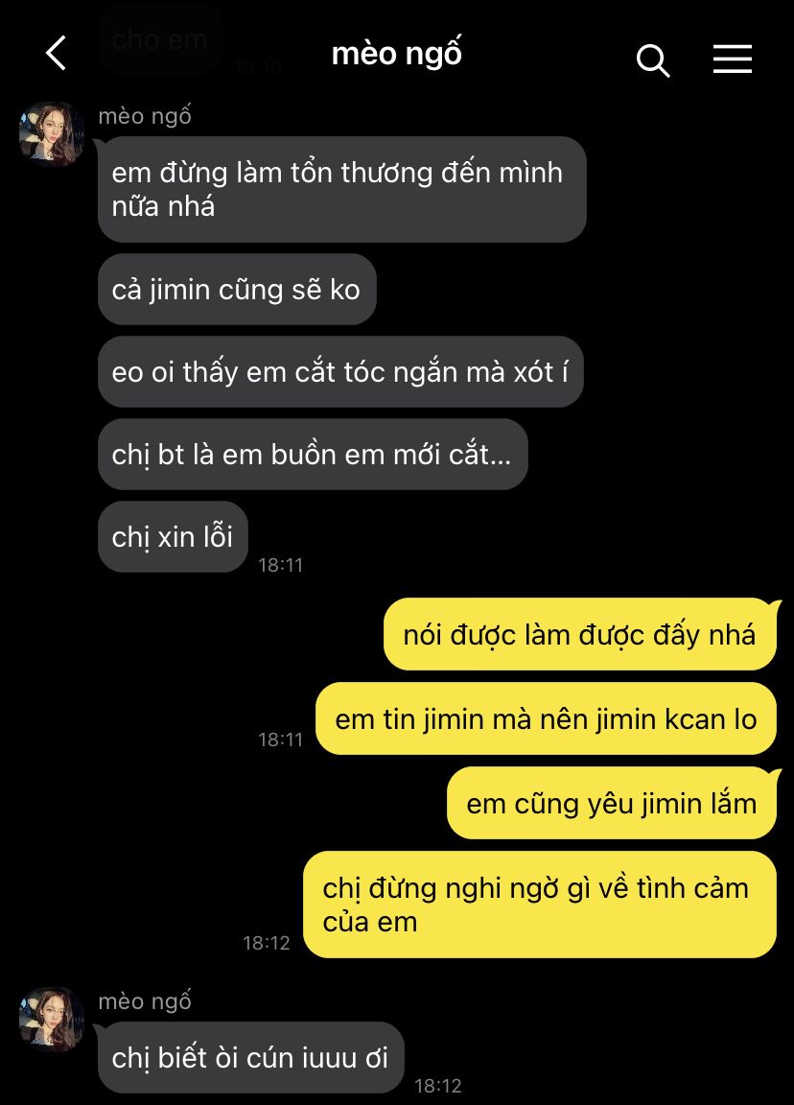Tap yellow bubble 'em tin jimin mà'
Image resolution: width=794 pixels, height=1105 pixels.
[x=546, y=719]
